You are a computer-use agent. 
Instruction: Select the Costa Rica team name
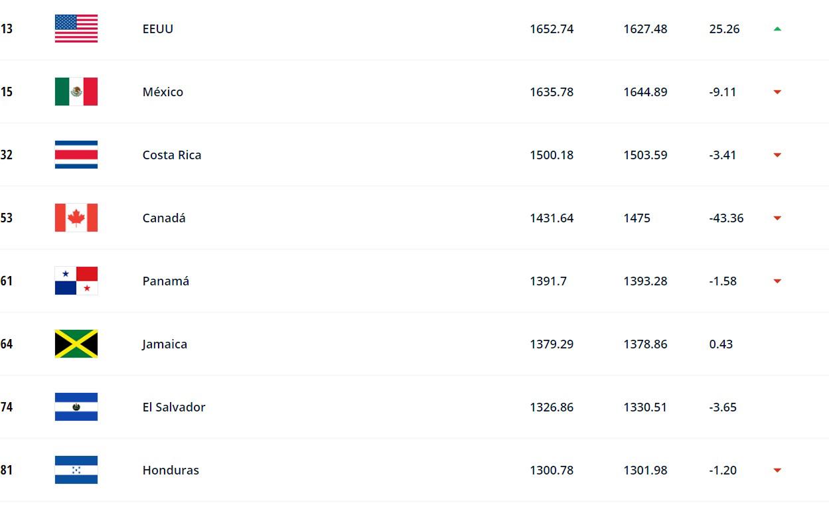[172, 155]
